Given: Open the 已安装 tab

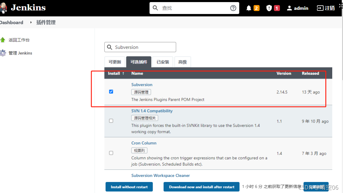Looking at the screenshot, I should click(x=163, y=62).
